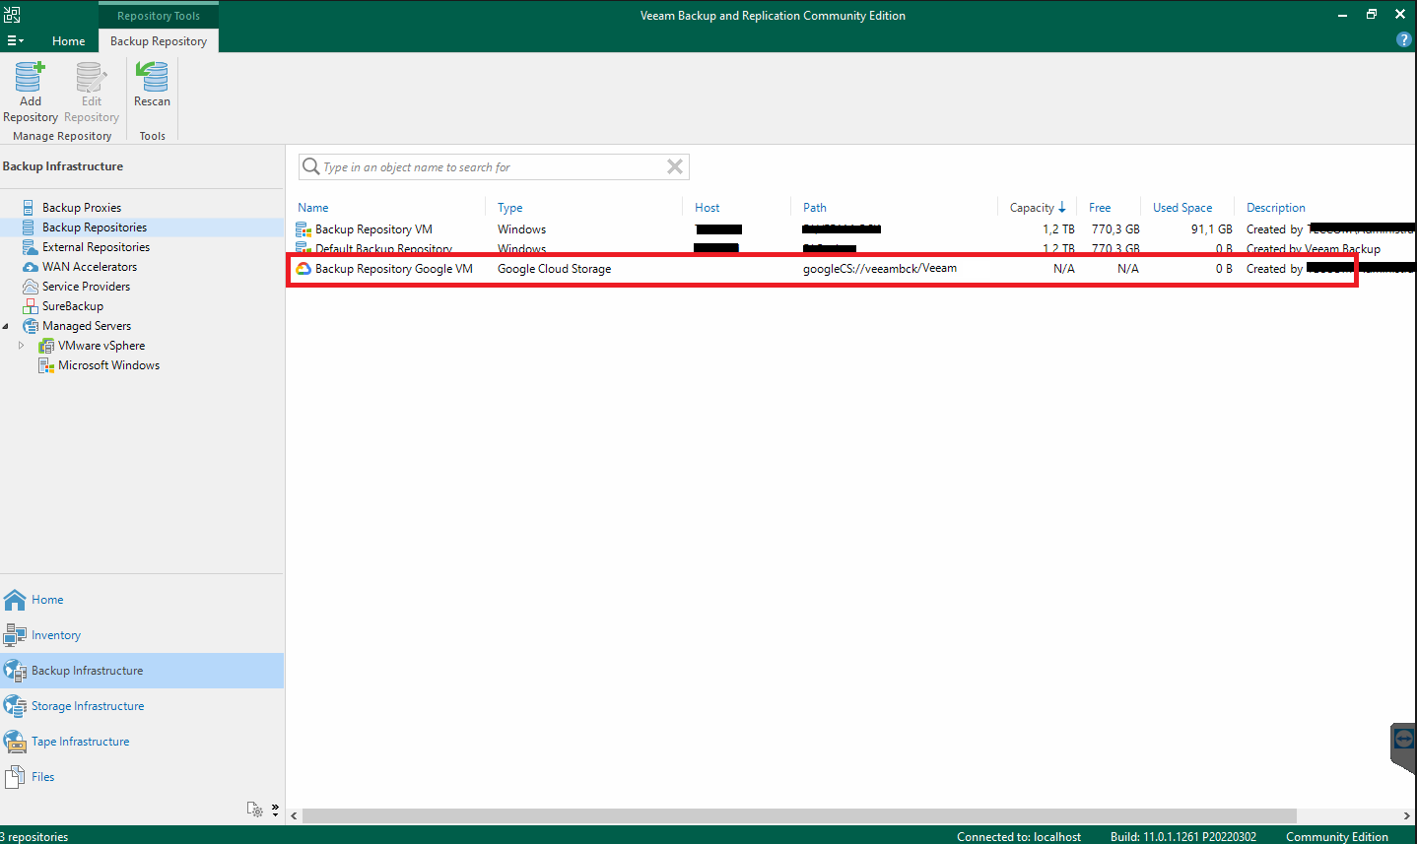Expand navigation pane overflow chevron
Viewport: 1417px width, 844px height.
275,810
